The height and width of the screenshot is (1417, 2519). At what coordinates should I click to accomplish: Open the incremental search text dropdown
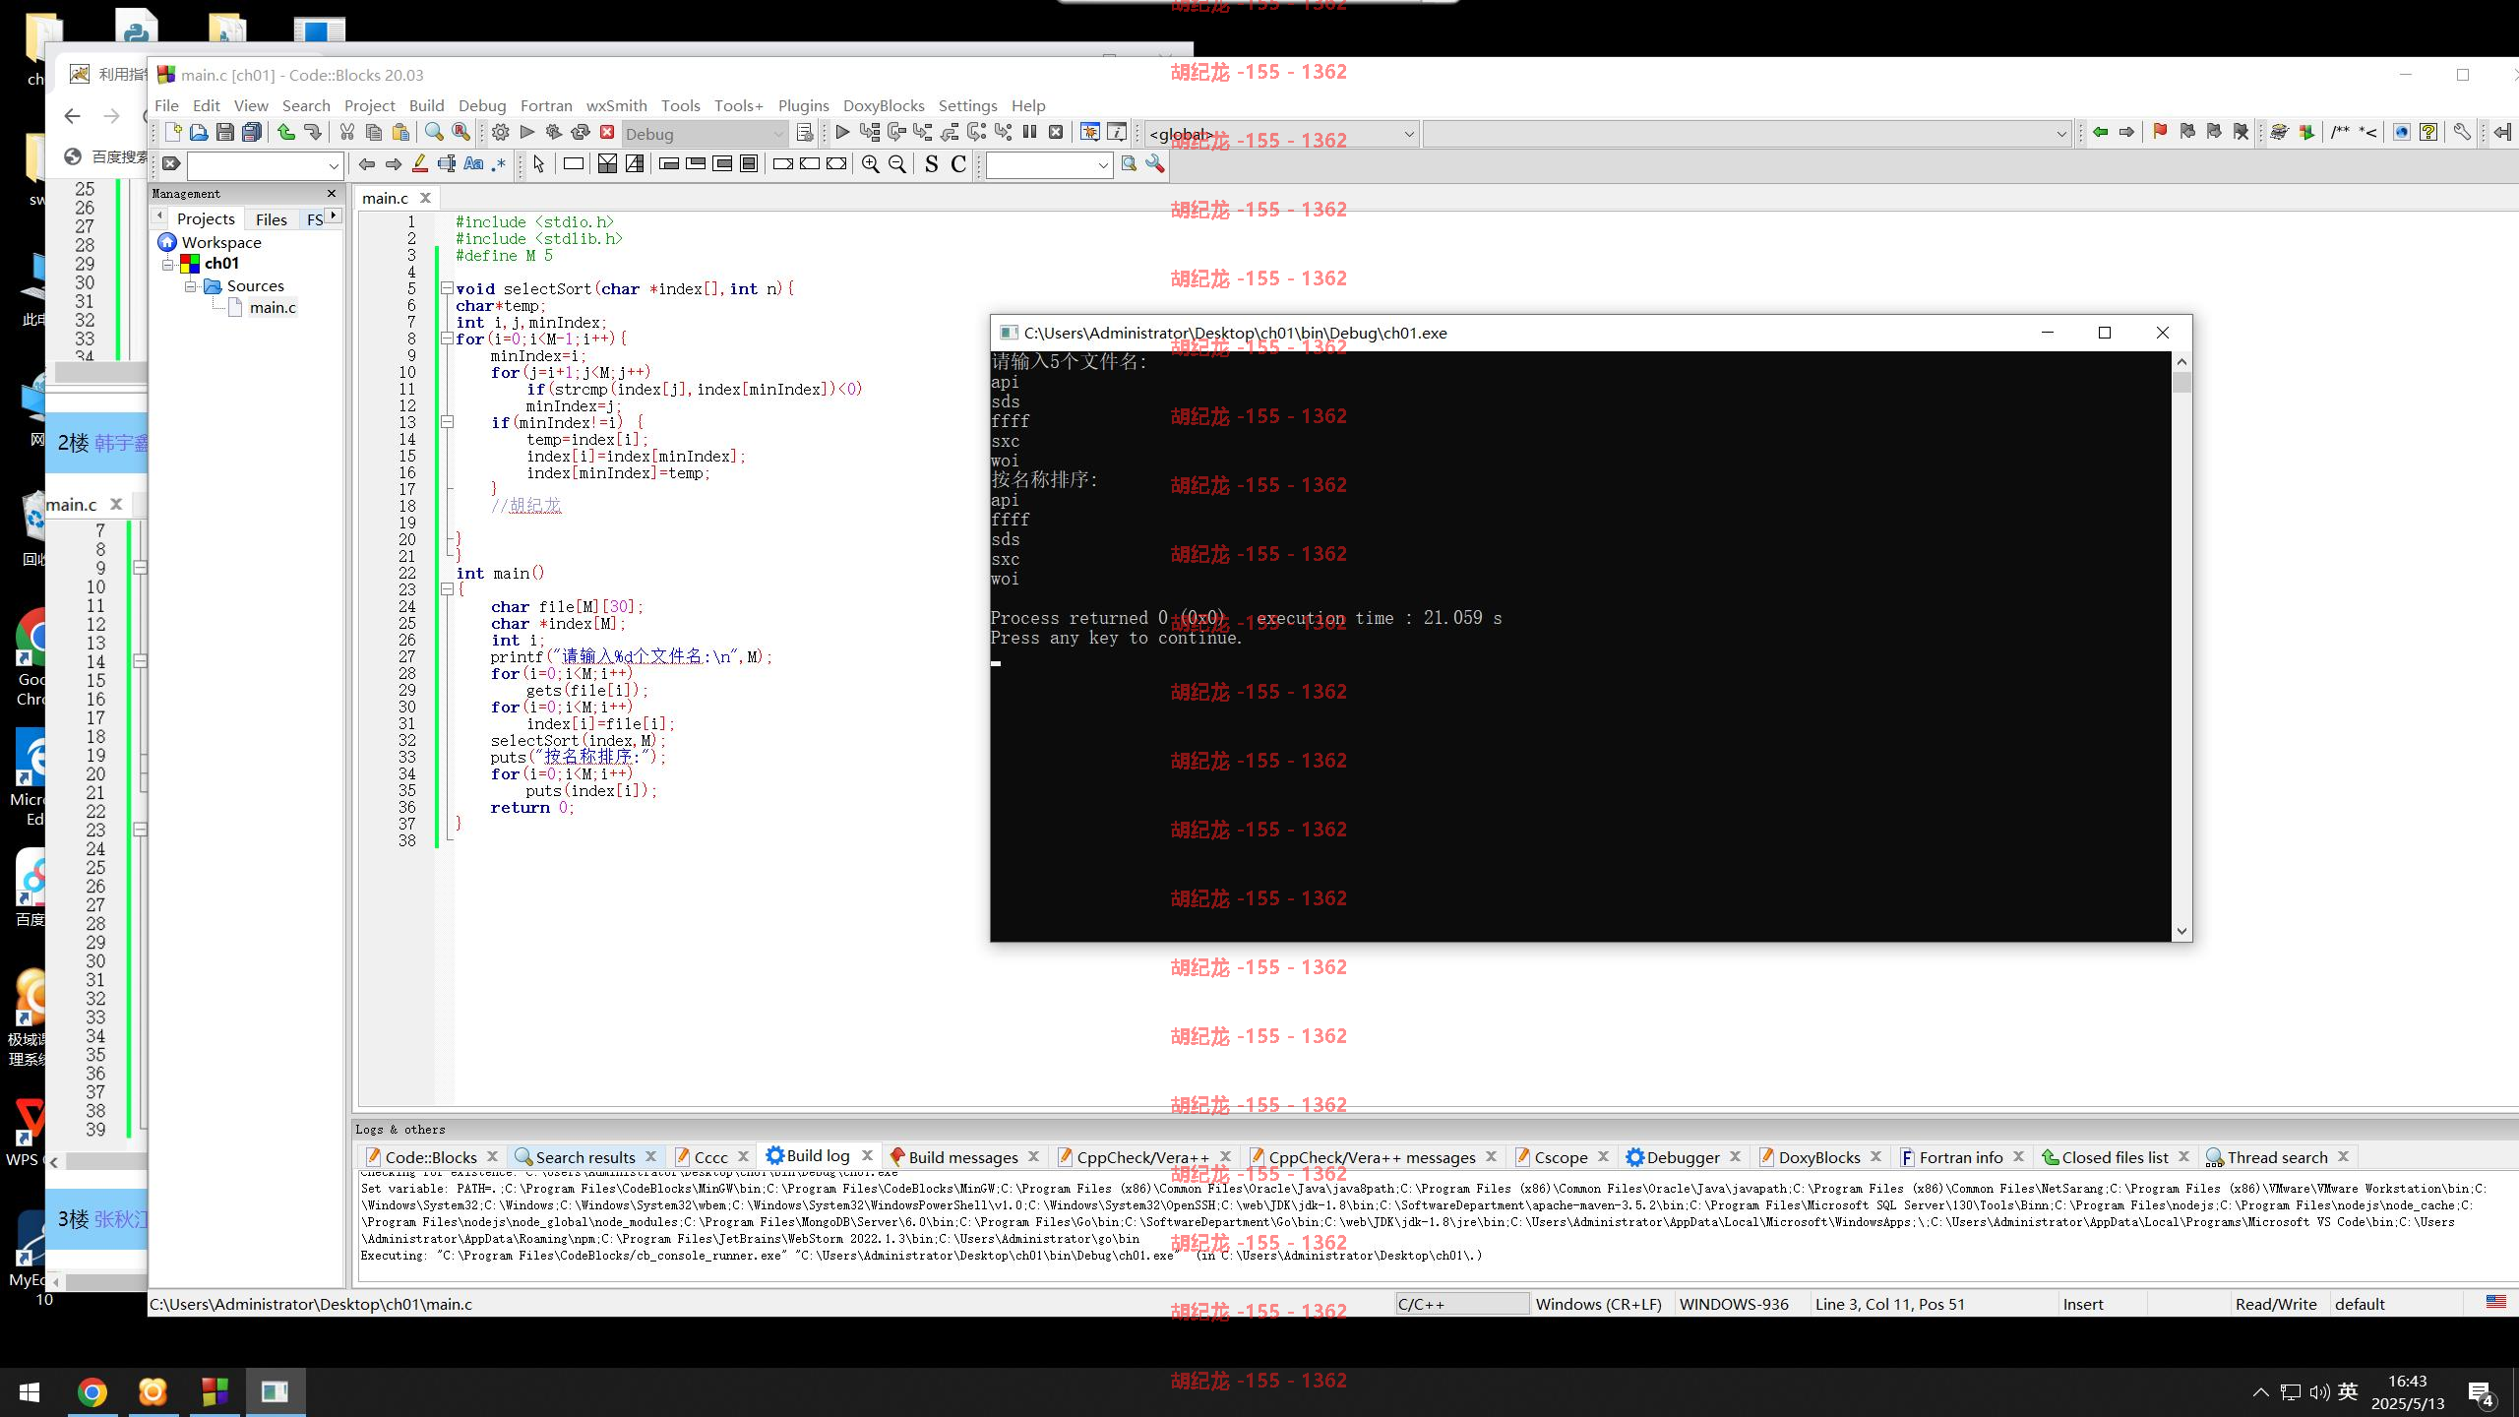tap(333, 165)
